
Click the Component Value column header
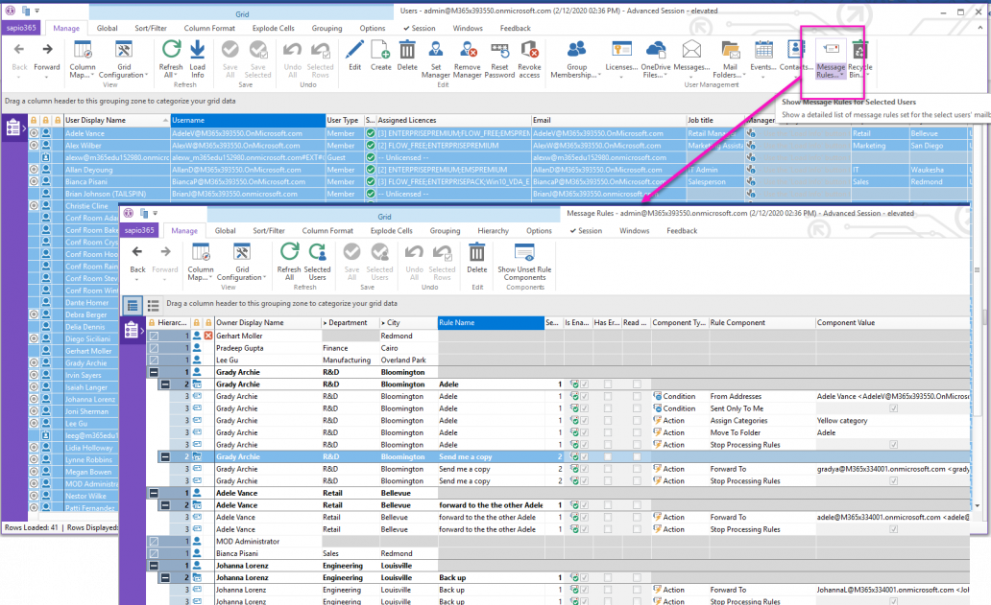coord(892,323)
